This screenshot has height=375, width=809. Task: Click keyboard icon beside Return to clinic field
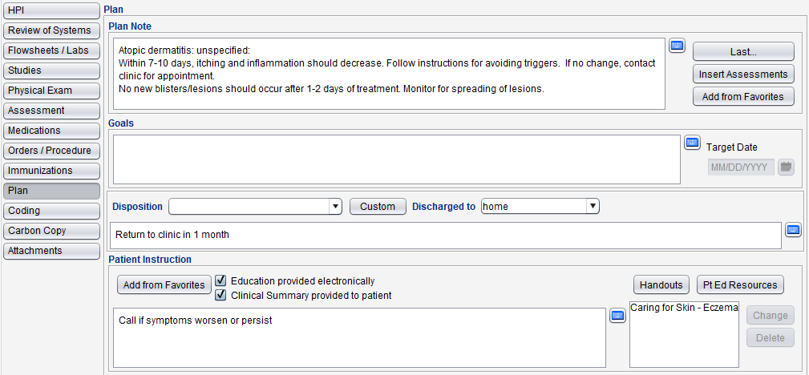point(793,230)
